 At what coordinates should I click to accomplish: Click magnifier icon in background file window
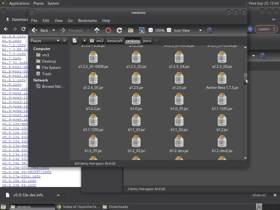262,56
